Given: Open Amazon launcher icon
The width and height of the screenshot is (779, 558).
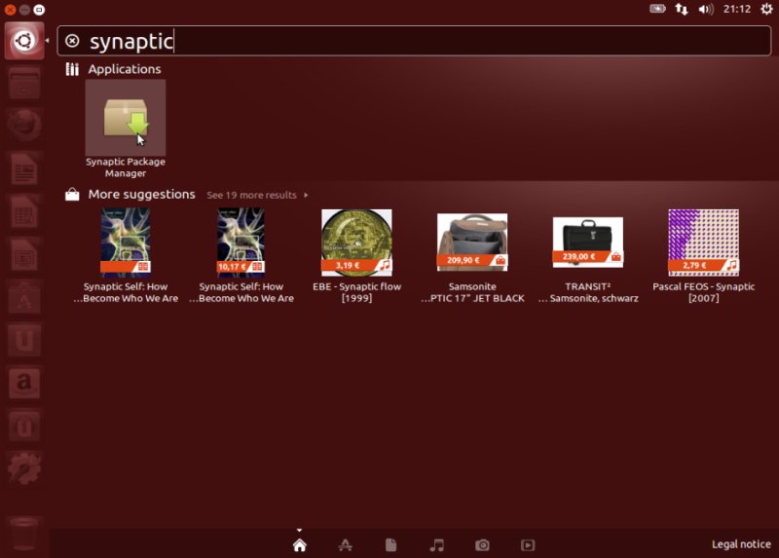Looking at the screenshot, I should tap(23, 383).
